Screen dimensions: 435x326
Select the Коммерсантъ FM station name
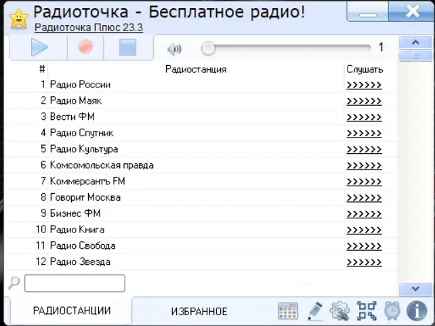click(87, 181)
